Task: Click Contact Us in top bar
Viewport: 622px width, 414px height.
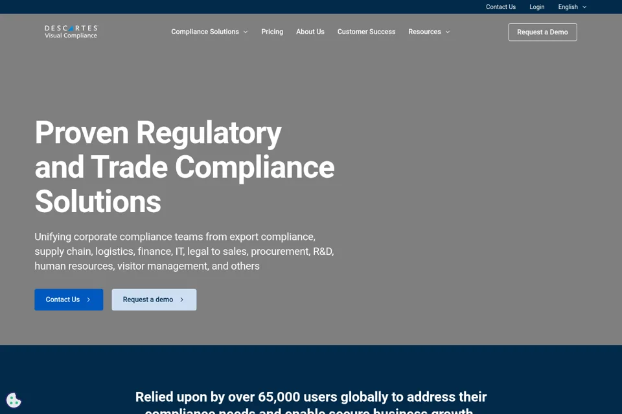Action: pyautogui.click(x=501, y=6)
